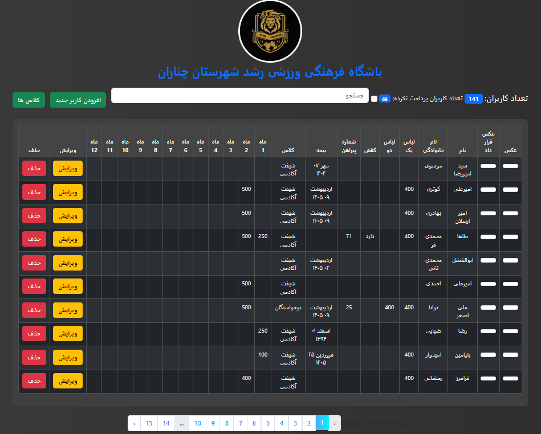Select page 10 in pagination
This screenshot has width=541, height=434.
pos(197,423)
